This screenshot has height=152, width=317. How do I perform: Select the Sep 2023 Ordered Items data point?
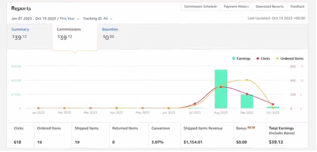tap(247, 80)
